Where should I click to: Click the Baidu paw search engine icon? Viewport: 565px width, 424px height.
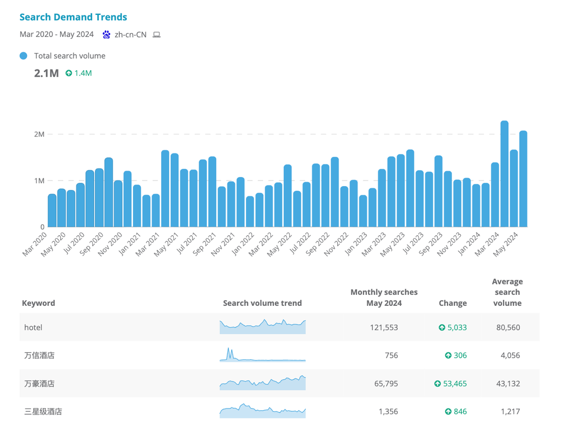coord(106,35)
